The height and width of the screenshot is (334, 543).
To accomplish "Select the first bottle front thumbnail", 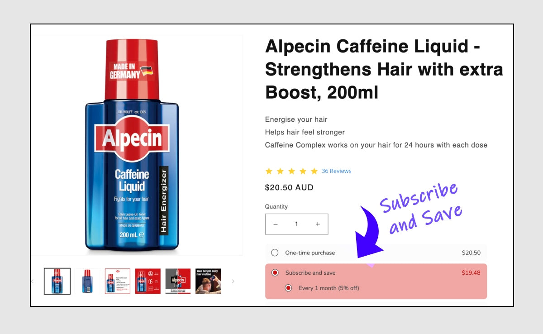I will 57,281.
